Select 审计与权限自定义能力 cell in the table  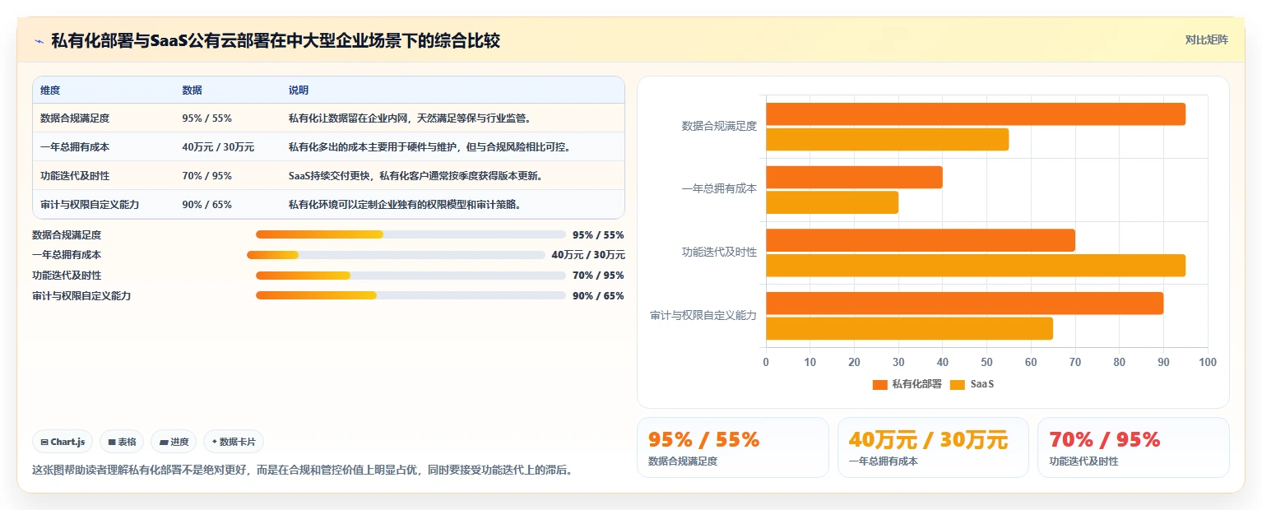coord(90,205)
